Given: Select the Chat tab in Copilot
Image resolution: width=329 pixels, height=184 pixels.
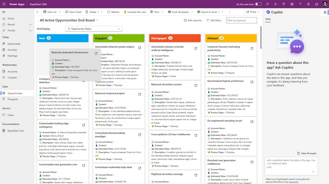Looking at the screenshot, I should coord(268,19).
